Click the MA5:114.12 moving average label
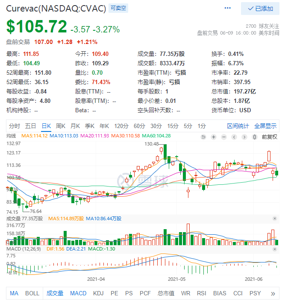Viewport: 285px width, 303px height. [35, 136]
